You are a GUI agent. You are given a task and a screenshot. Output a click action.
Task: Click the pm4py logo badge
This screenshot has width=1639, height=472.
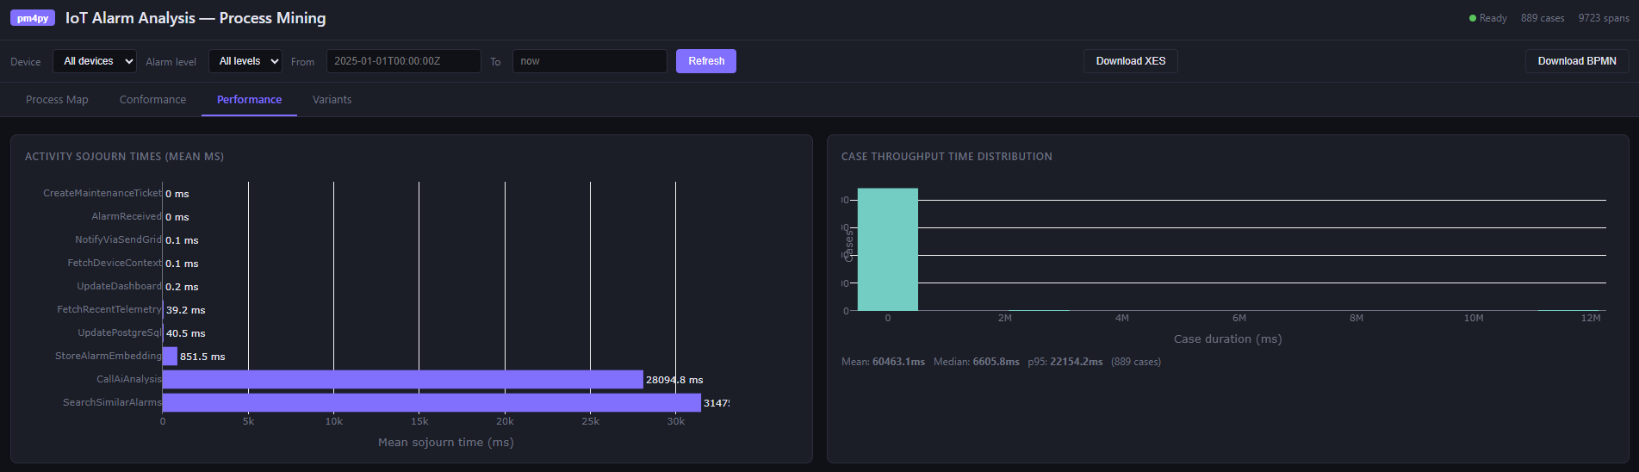(33, 18)
